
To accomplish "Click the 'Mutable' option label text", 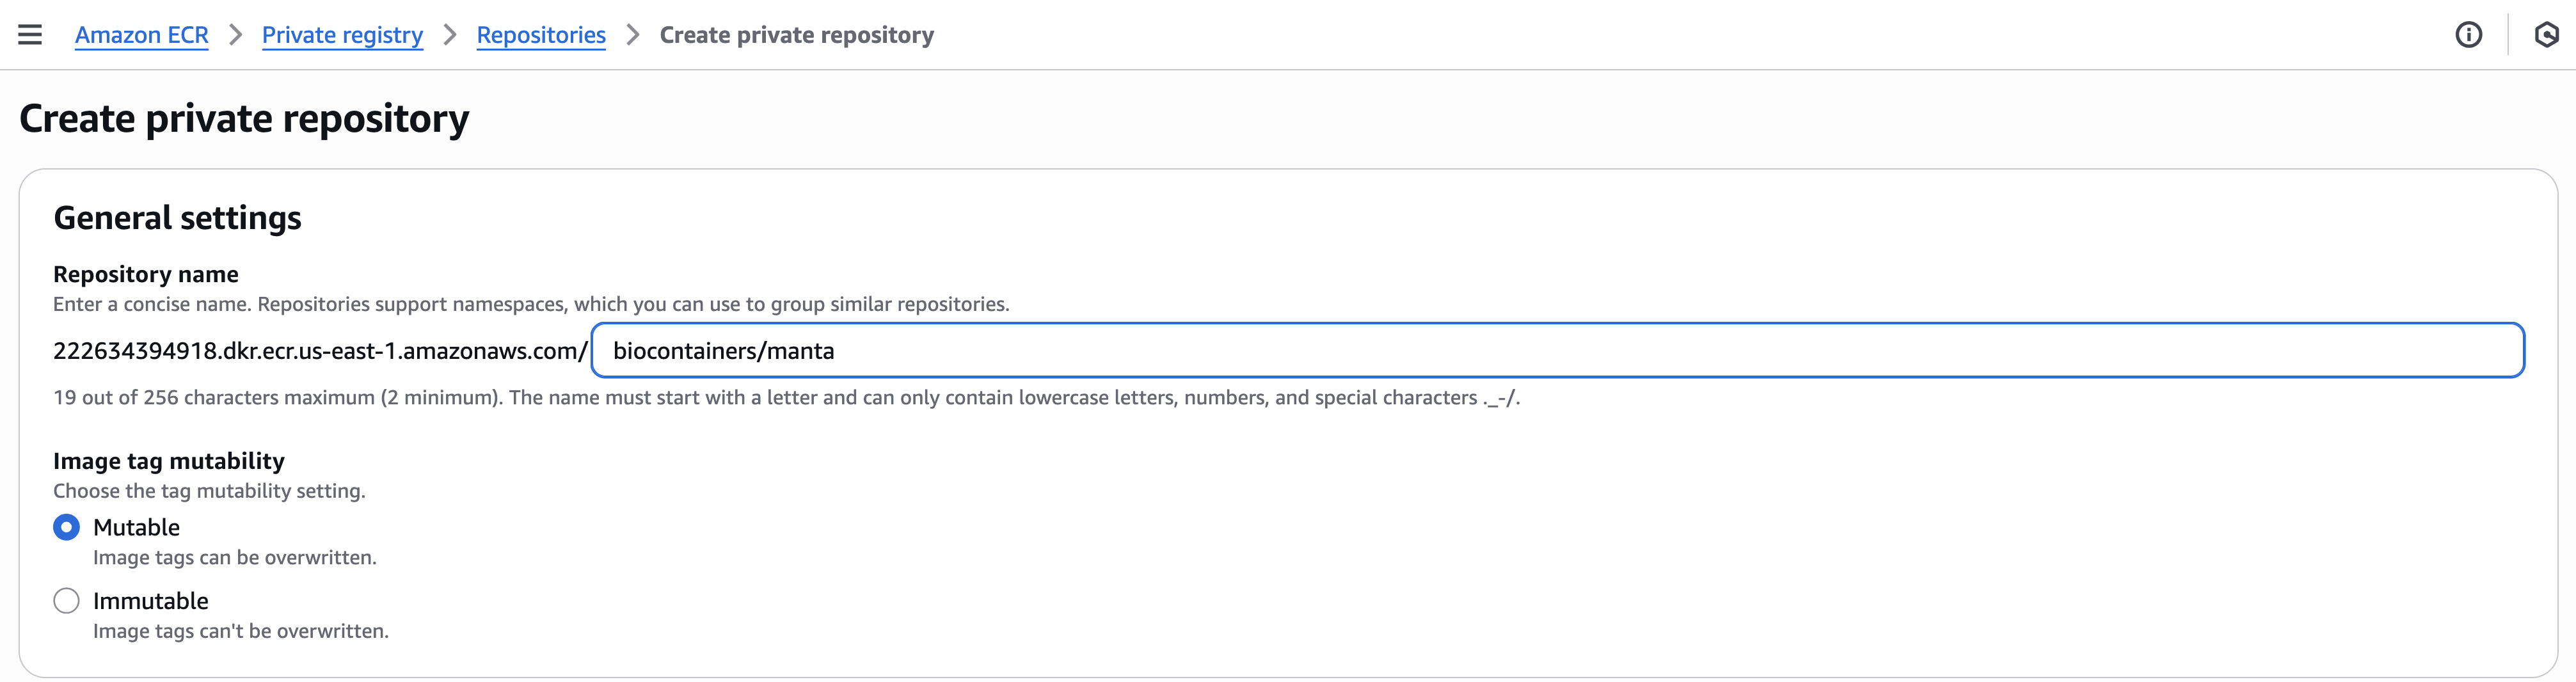I will 137,527.
